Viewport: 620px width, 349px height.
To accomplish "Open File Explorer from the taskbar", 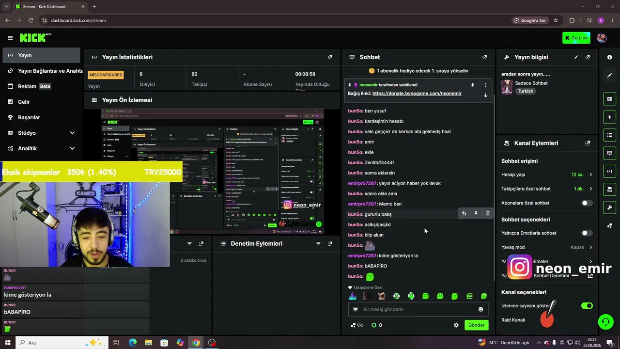I will (x=148, y=343).
